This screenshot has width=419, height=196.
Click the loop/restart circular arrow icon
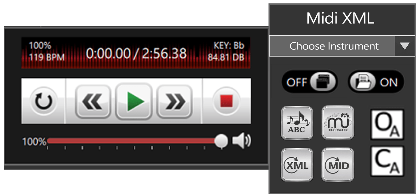pos(43,101)
